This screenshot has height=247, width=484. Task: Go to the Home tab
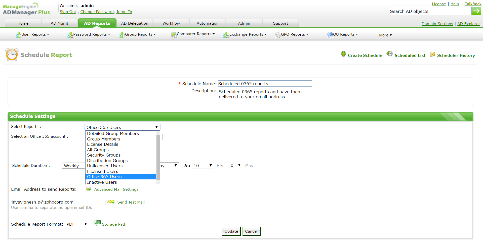pyautogui.click(x=23, y=23)
